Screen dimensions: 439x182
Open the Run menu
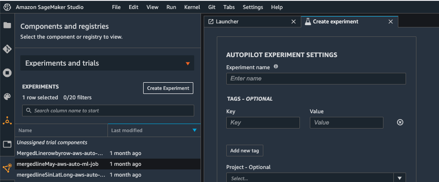(171, 7)
